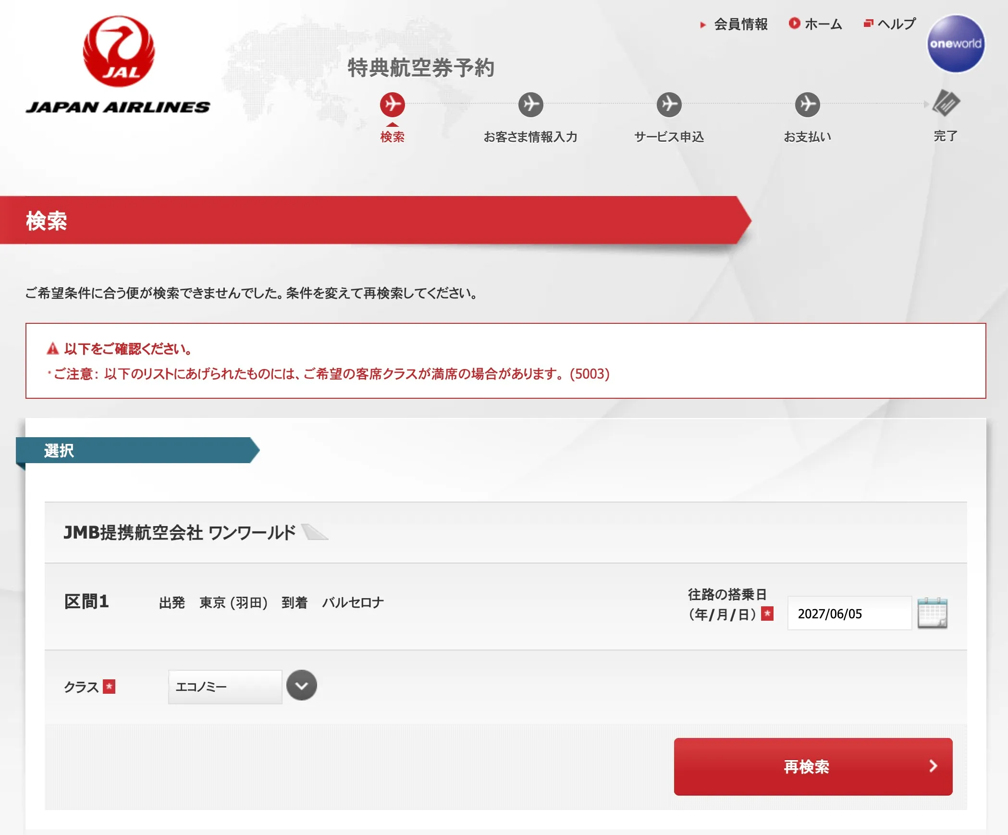
Task: Click the JAL Japan Airlines logo
Action: pyautogui.click(x=118, y=65)
